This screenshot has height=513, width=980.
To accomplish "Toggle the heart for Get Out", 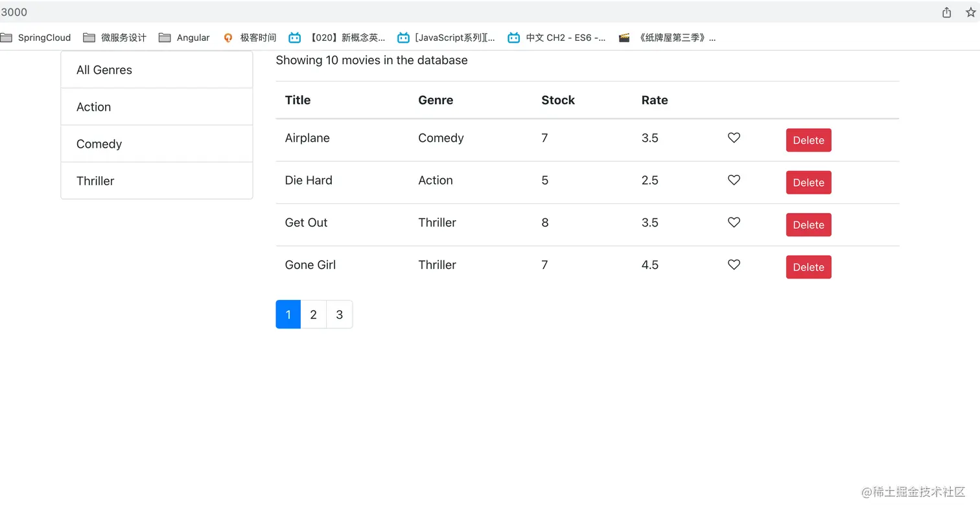I will click(x=734, y=222).
